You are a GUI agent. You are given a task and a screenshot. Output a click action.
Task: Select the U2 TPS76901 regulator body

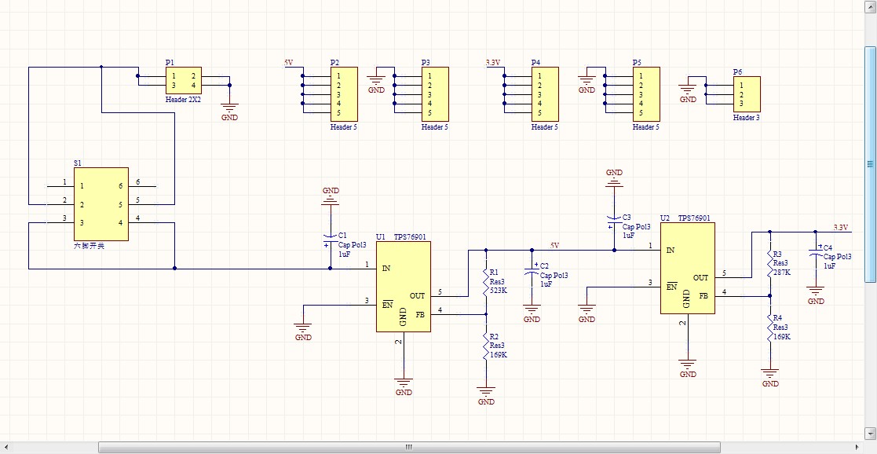click(688, 268)
